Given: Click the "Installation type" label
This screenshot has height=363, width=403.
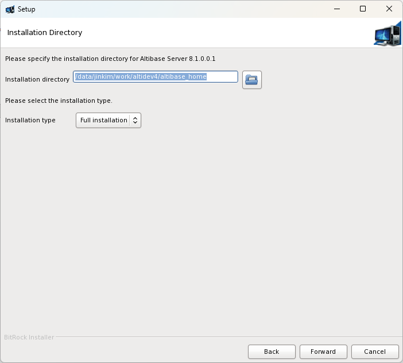Looking at the screenshot, I should [30, 120].
